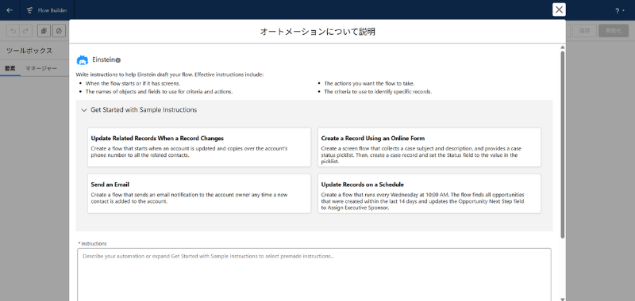Image resolution: width=635 pixels, height=301 pixels.
Task: Switch to the マネージャー tab
Action: pyautogui.click(x=41, y=68)
